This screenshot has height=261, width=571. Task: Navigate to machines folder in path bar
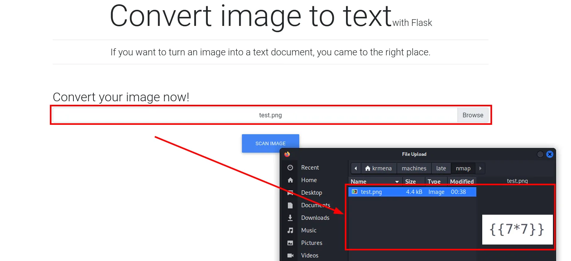click(x=414, y=168)
